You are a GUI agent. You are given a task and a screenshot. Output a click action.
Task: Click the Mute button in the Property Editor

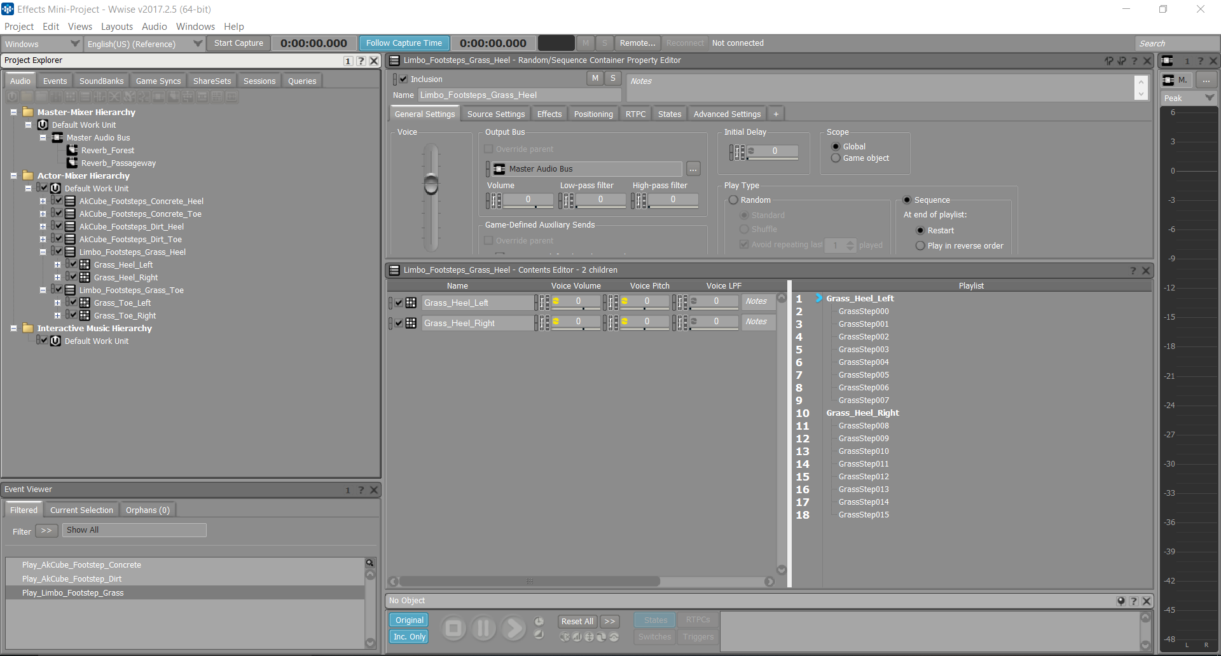(595, 78)
